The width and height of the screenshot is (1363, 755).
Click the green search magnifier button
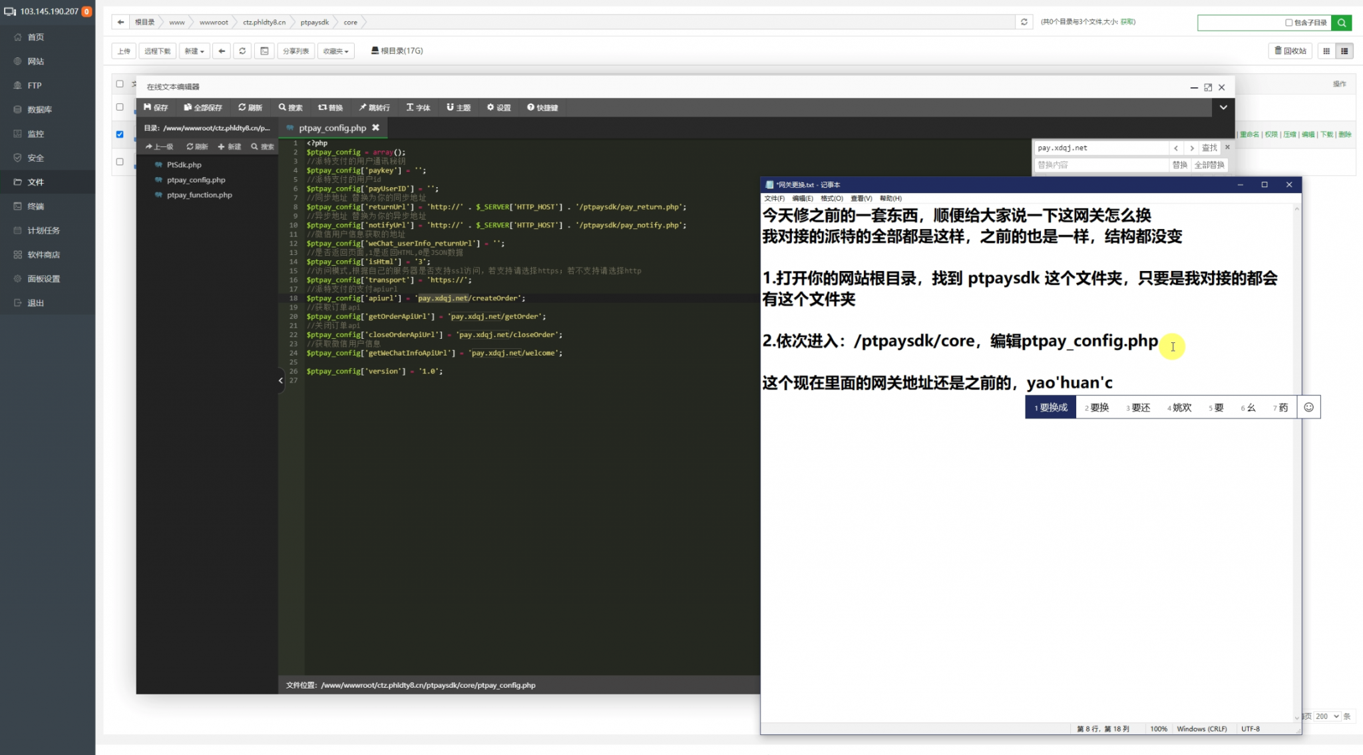coord(1342,23)
